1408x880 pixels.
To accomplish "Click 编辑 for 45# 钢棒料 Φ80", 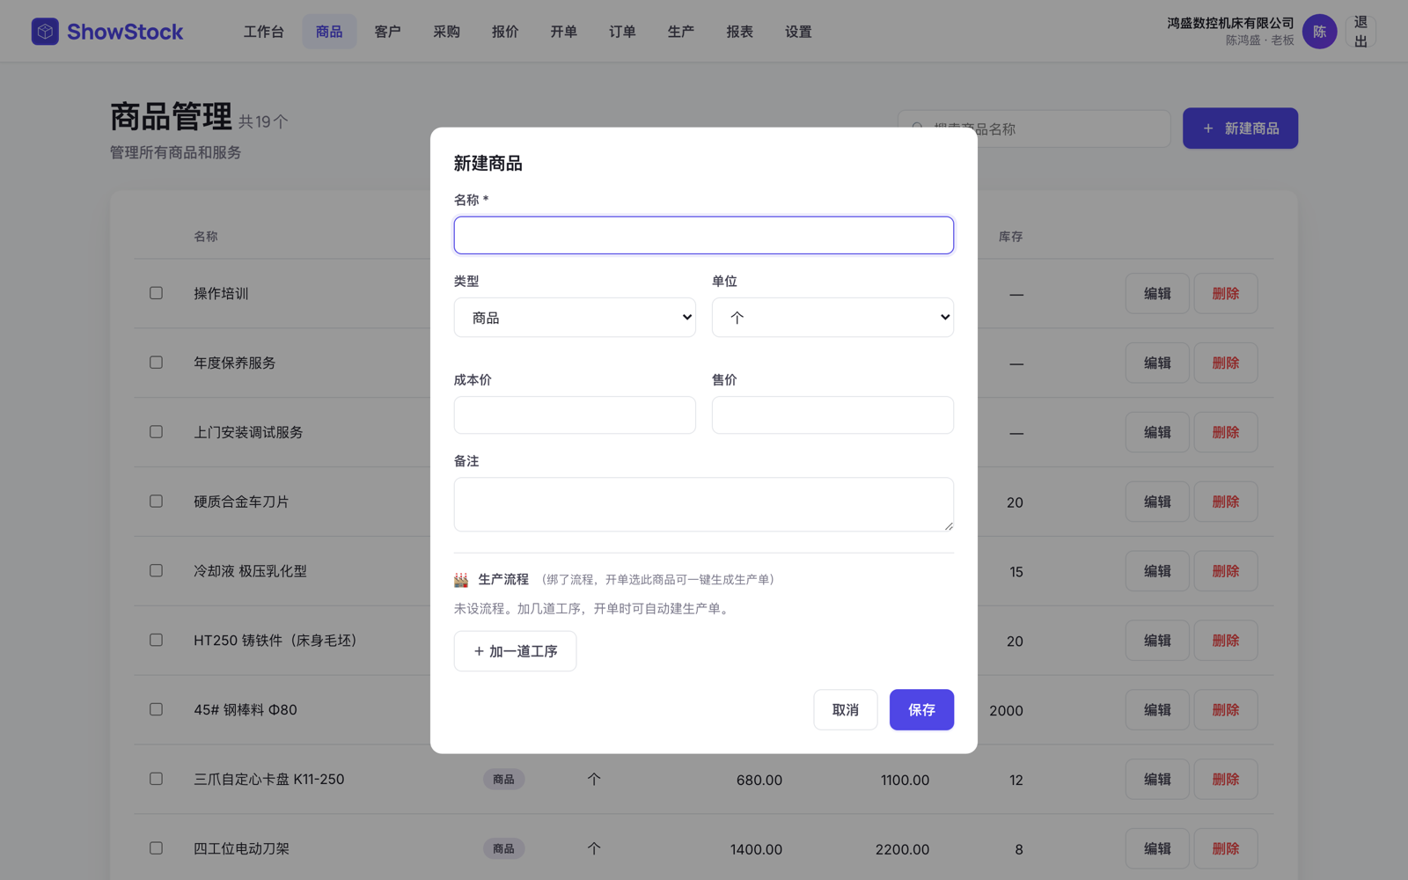I will pos(1157,709).
